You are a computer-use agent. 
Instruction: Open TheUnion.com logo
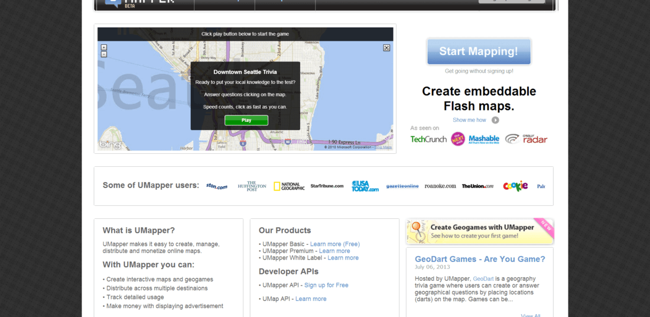pyautogui.click(x=477, y=186)
